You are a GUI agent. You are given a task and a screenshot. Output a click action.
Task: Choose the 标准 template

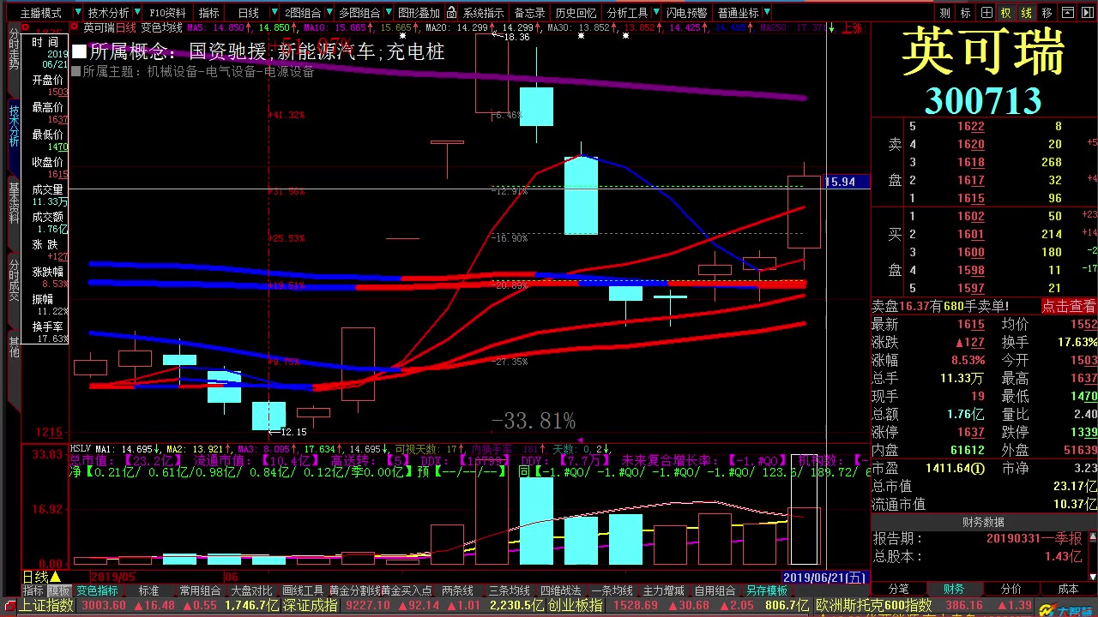coord(148,591)
